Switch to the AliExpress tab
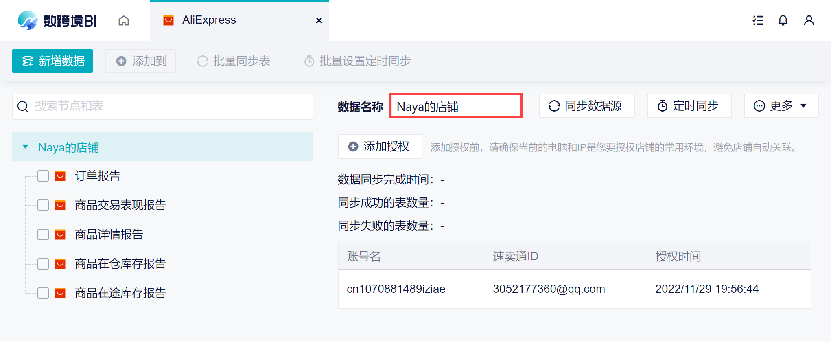Screen dimensions: 831x342 click(239, 20)
